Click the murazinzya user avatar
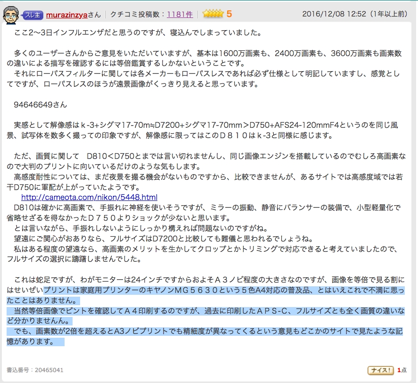Screen dimensions: 418x383 11,15
